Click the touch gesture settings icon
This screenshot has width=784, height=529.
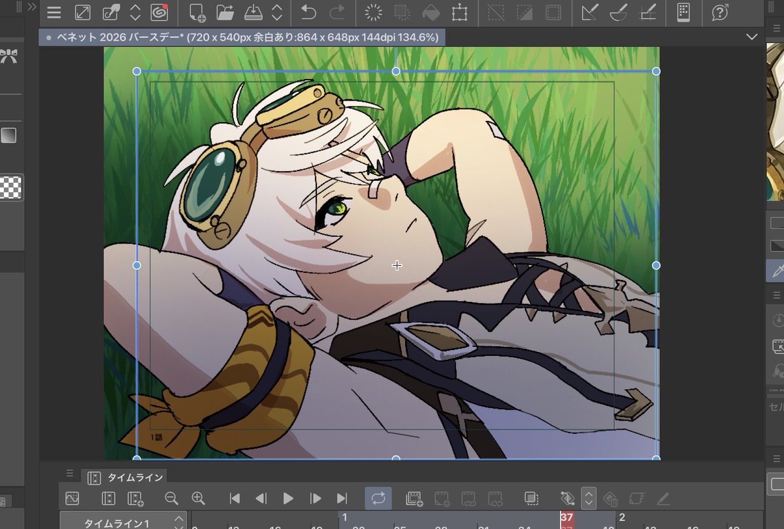click(x=111, y=12)
